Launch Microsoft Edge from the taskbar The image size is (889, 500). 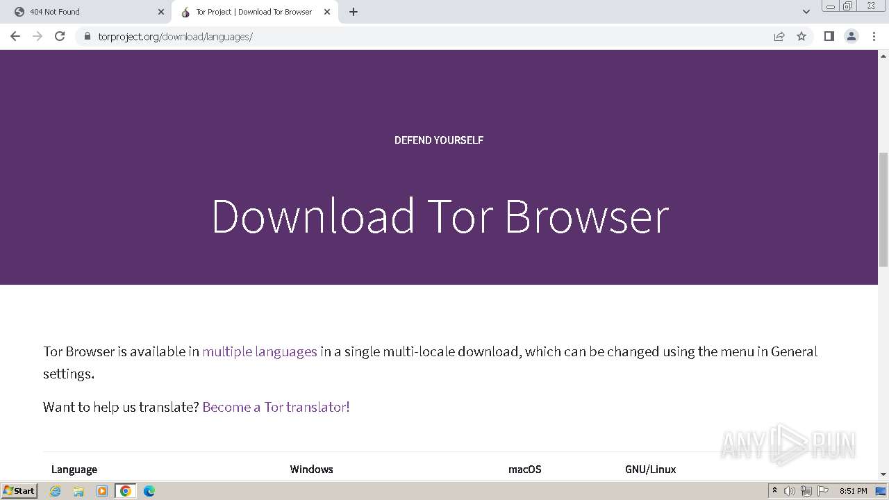click(149, 491)
